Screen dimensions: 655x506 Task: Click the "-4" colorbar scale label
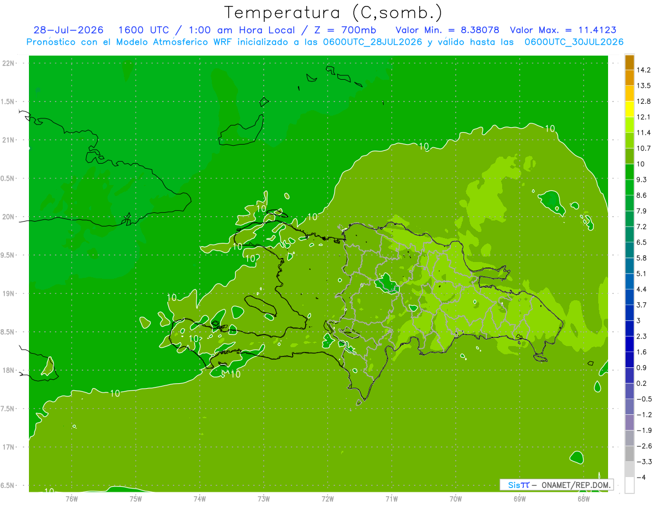641,478
